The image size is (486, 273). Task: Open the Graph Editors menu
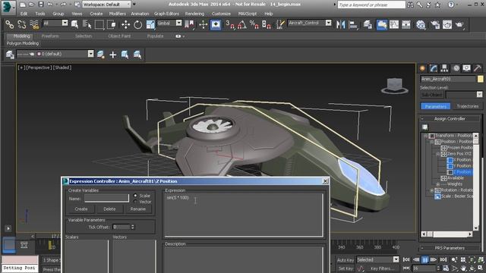coord(166,14)
